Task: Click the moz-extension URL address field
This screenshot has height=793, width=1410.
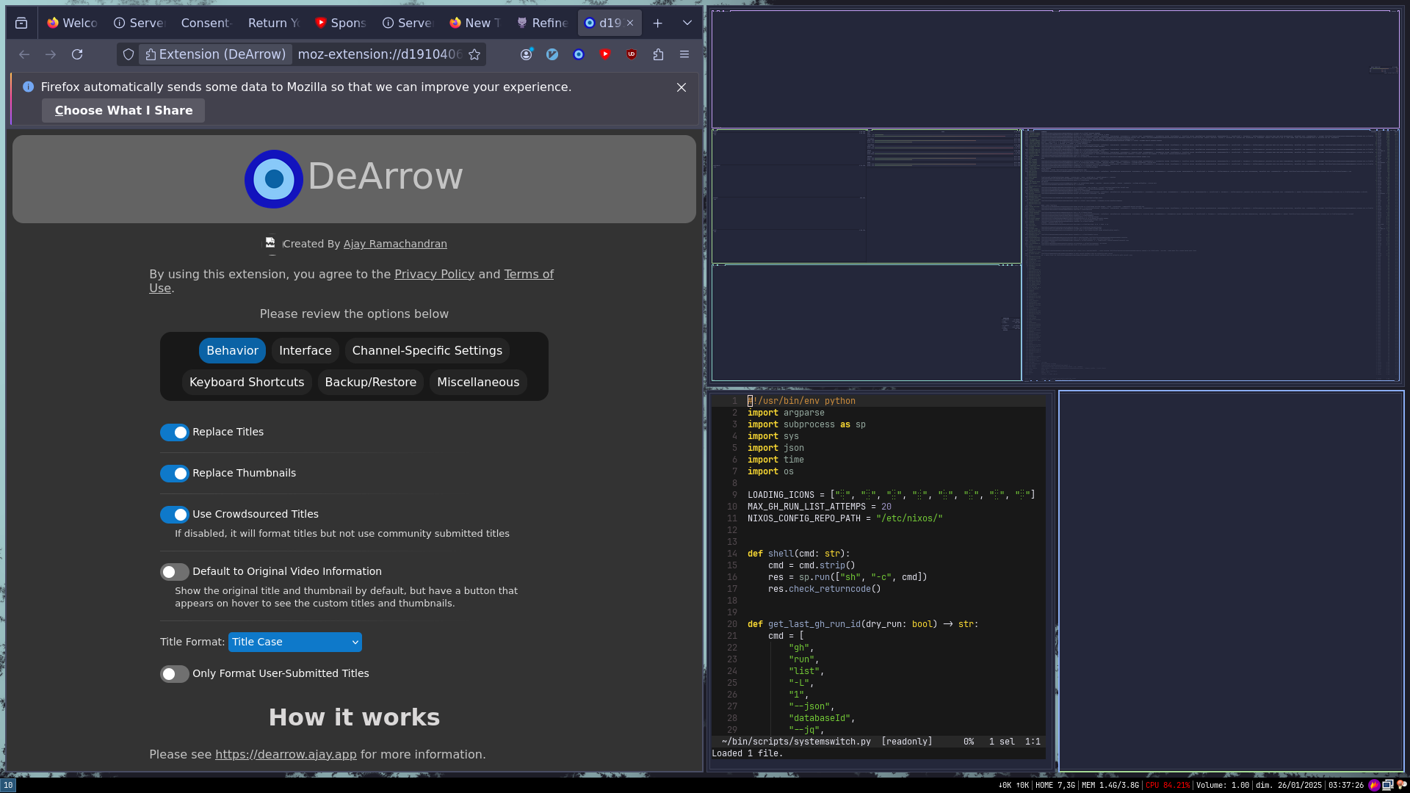Action: [x=380, y=54]
